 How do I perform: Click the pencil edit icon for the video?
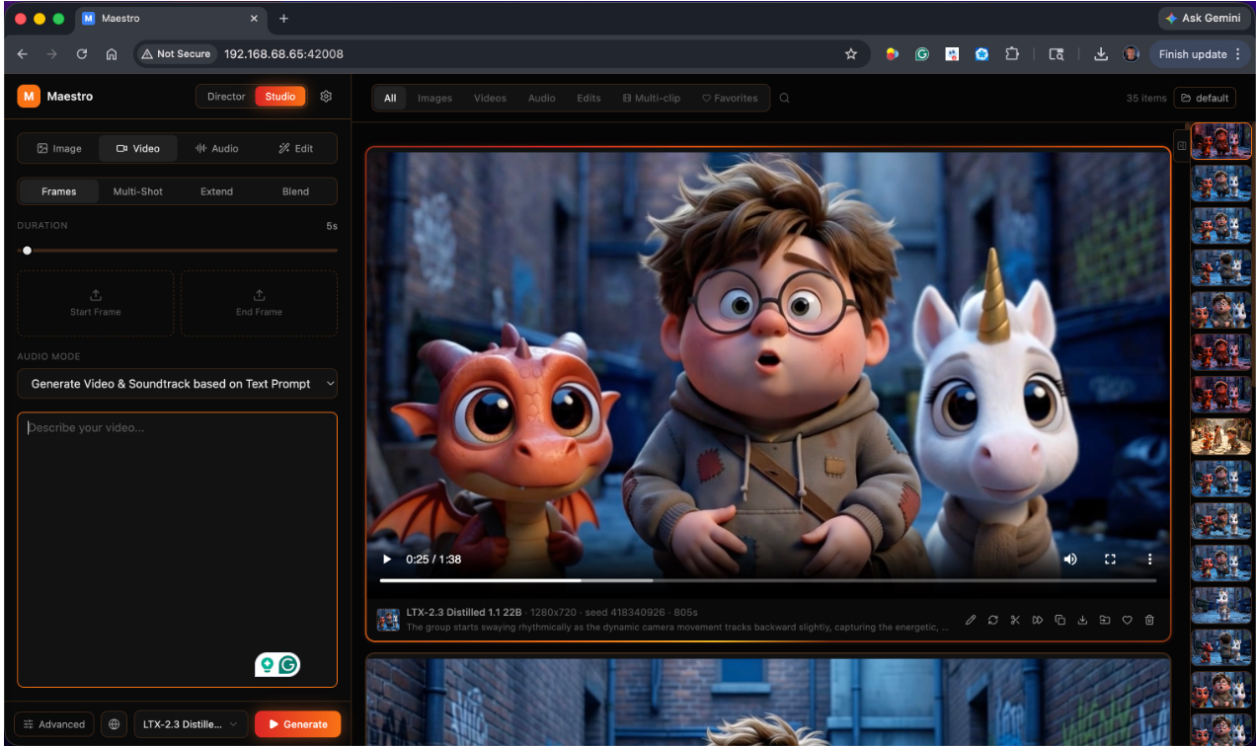click(971, 620)
